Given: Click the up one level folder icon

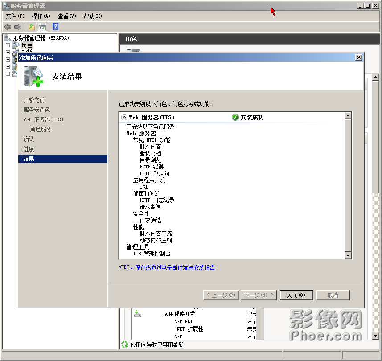Looking at the screenshot, I should (x=32, y=27).
